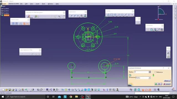The height and width of the screenshot is (99, 177).
Task: Toggle the Grid in Sketch tools
Action: (x=13, y=23)
